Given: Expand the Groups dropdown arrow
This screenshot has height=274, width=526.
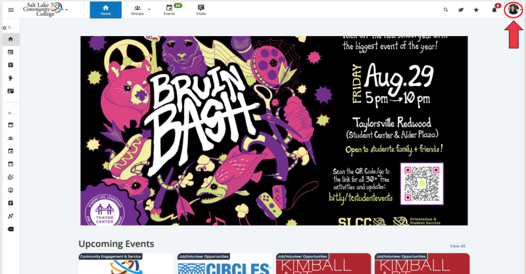Looking at the screenshot, I should click(x=149, y=10).
